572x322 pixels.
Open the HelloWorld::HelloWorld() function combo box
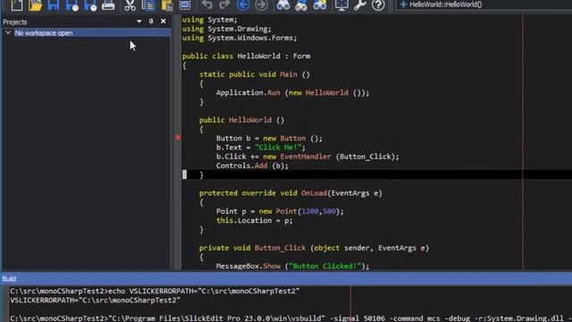(x=484, y=4)
